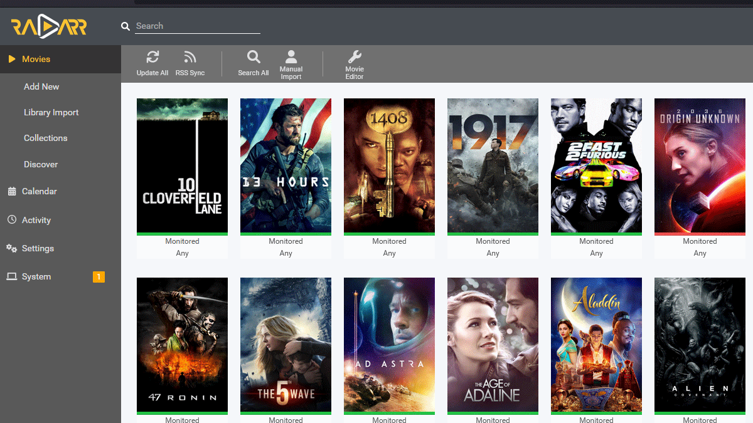The height and width of the screenshot is (423, 753).
Task: Open the Movies section label
Action: pyautogui.click(x=36, y=59)
